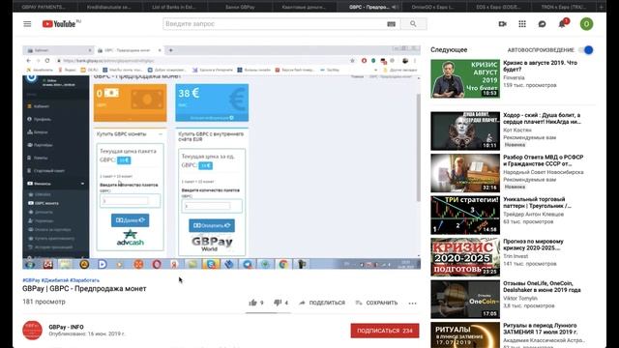Click the YouTube search input field

pos(275,24)
